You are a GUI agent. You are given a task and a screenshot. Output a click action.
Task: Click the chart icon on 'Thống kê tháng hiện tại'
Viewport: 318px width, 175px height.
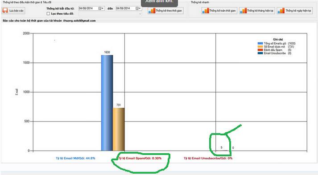point(243,11)
